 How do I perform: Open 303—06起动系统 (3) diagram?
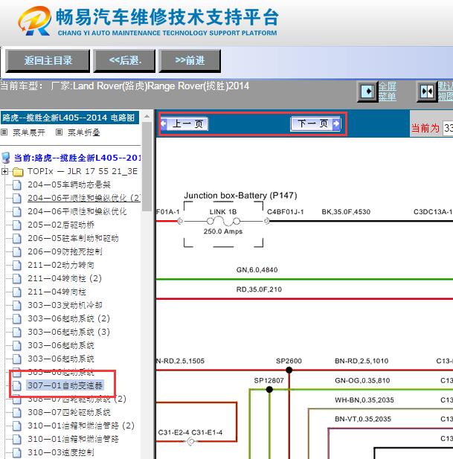(68, 332)
